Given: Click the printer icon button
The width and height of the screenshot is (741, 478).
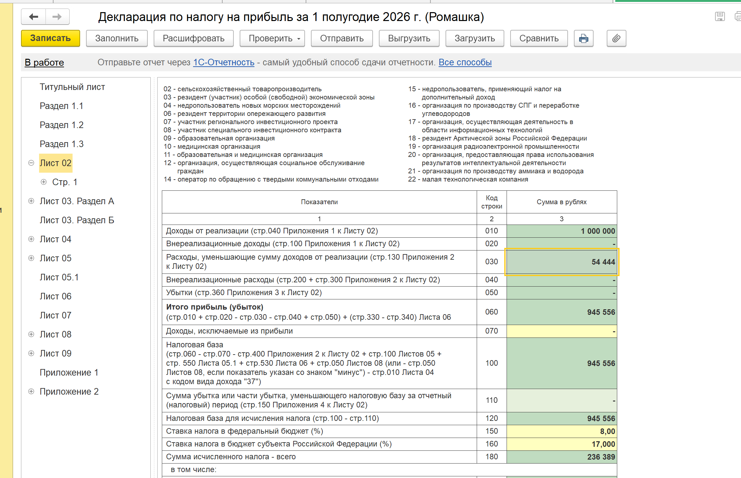Looking at the screenshot, I should [583, 38].
